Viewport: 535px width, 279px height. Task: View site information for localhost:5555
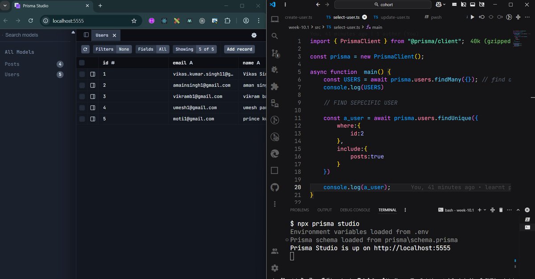(46, 21)
